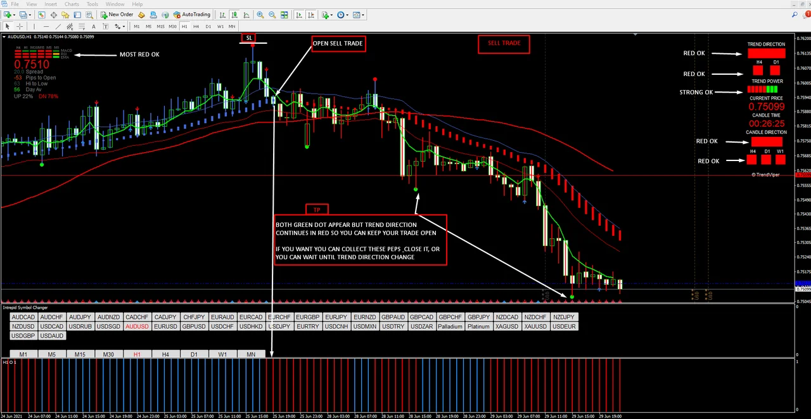811x419 pixels.
Task: Select the Vertical Line drawing tool
Action: pyautogui.click(x=34, y=27)
